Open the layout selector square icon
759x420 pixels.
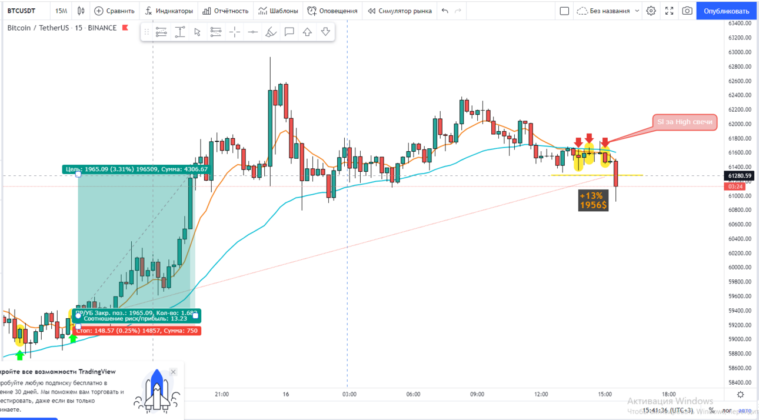point(564,11)
